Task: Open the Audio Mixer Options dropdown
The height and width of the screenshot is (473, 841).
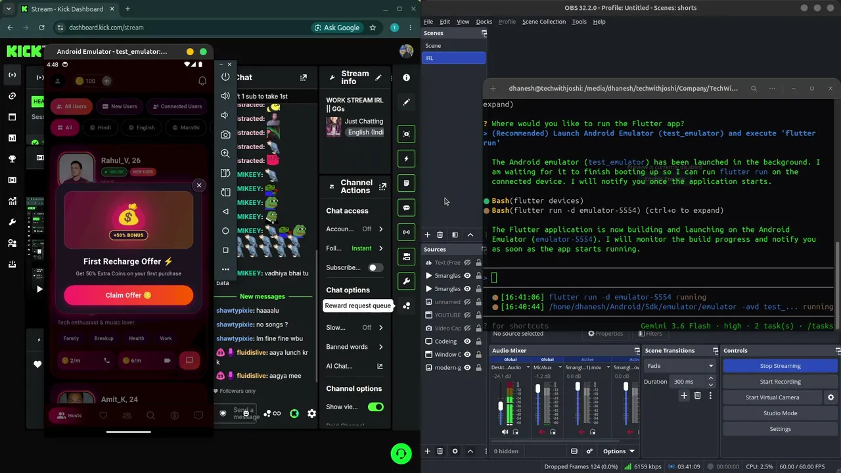Action: click(619, 451)
